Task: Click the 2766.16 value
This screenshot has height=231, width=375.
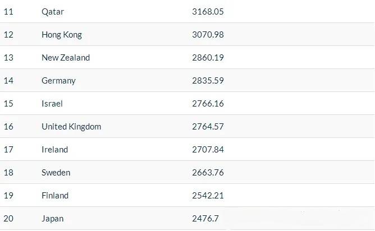Action: 208,103
